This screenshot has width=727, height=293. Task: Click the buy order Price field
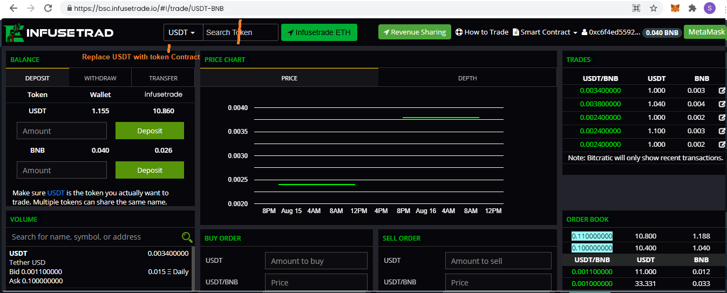pos(316,282)
